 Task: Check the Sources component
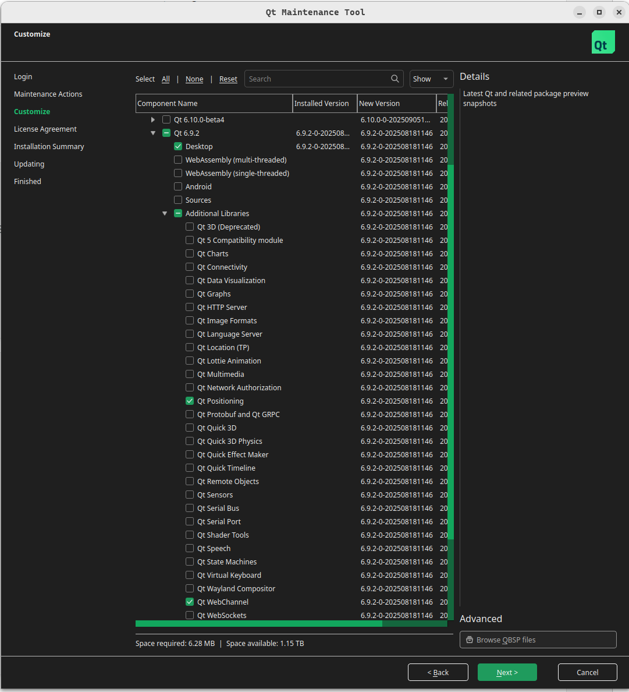coord(178,200)
